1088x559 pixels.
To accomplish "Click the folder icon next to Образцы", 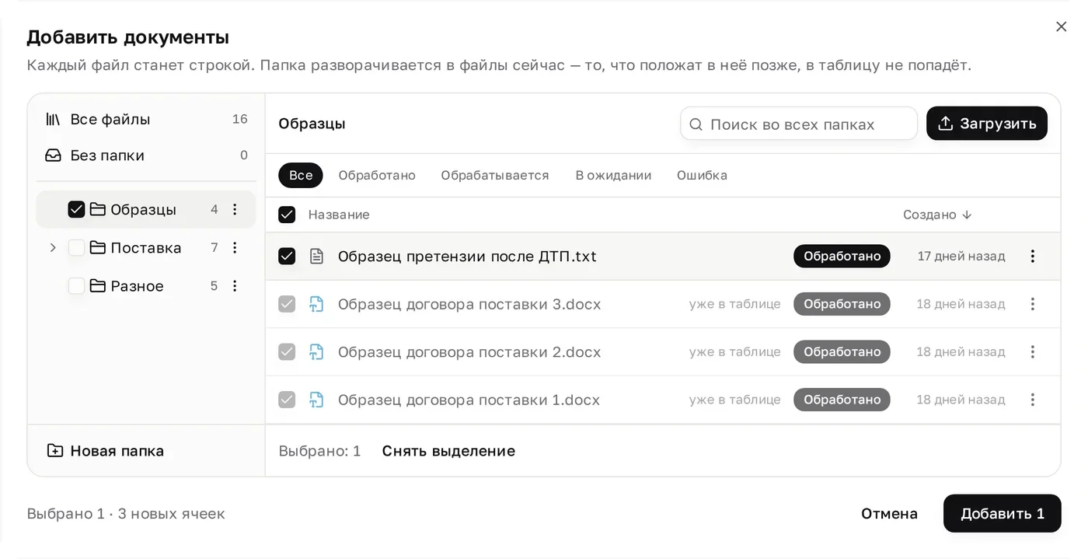I will [98, 209].
